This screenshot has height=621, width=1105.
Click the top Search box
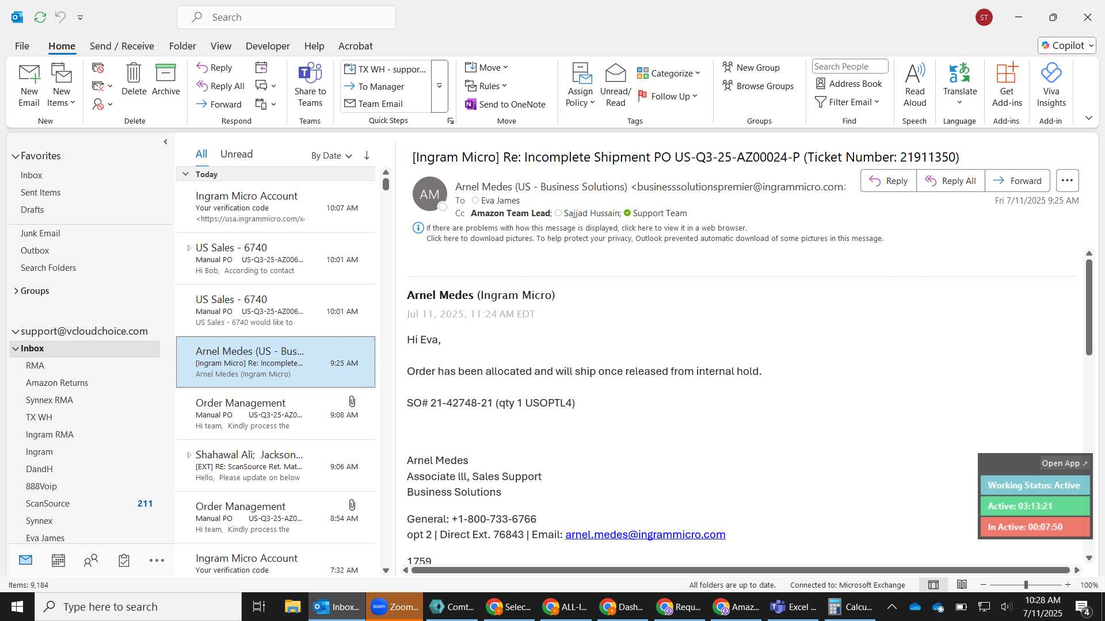[286, 17]
